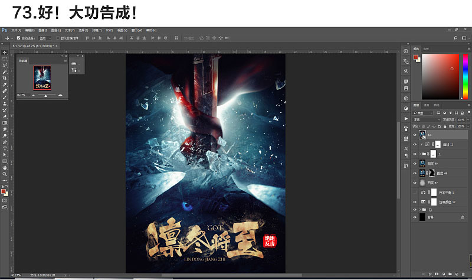472x280 pixels.
Task: Open the Layer menu 图层(L)
Action: [x=56, y=30]
